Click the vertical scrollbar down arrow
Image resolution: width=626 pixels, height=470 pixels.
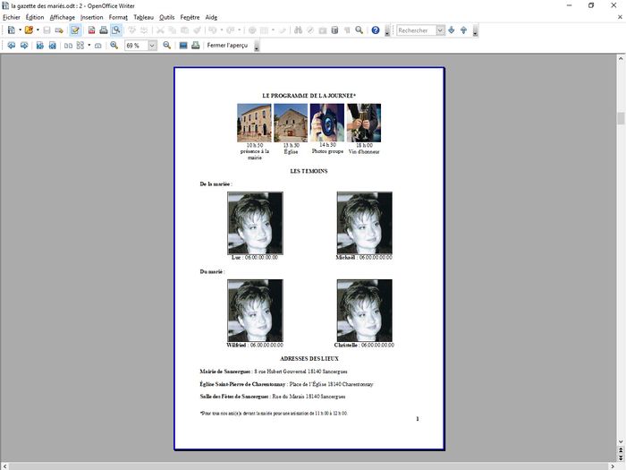pyautogui.click(x=621, y=441)
